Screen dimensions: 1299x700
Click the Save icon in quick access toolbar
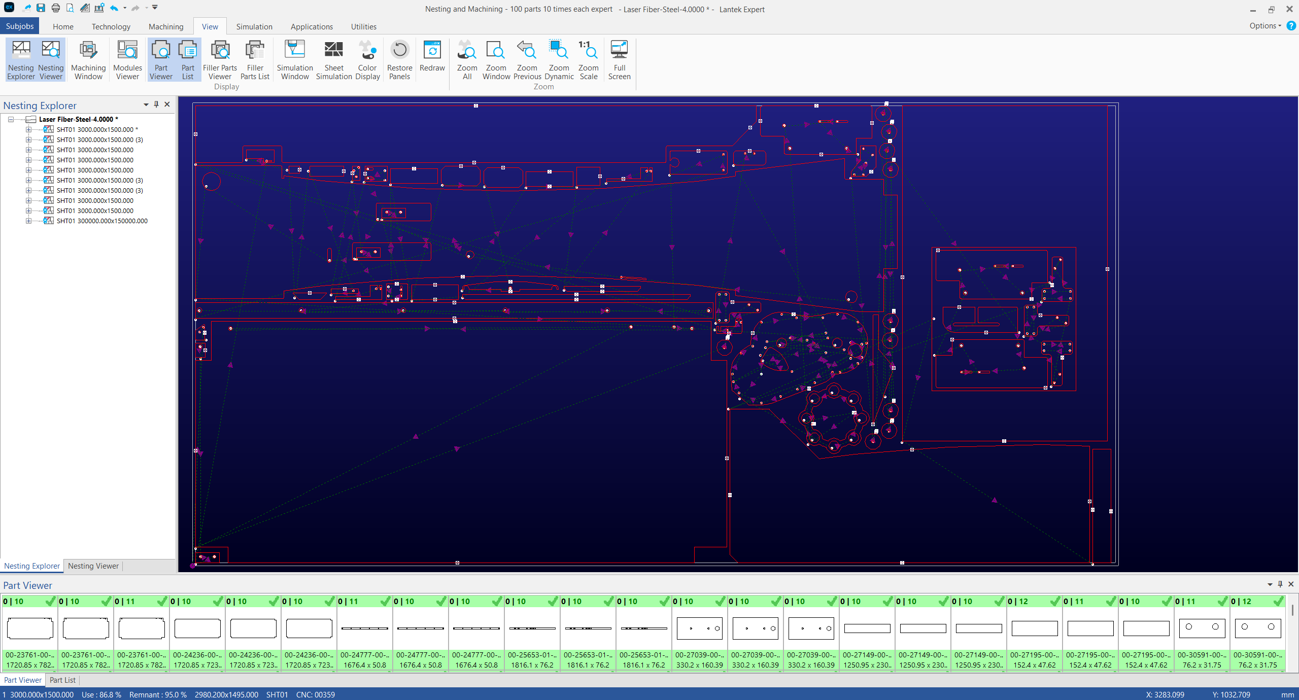click(x=41, y=8)
